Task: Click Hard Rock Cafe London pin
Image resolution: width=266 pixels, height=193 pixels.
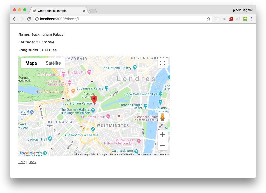Action: tap(73, 91)
